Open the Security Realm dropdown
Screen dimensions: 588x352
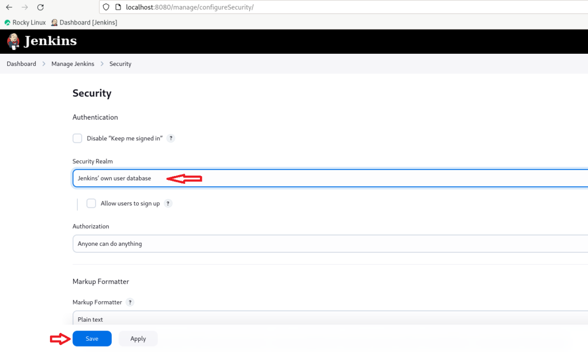pos(294,178)
